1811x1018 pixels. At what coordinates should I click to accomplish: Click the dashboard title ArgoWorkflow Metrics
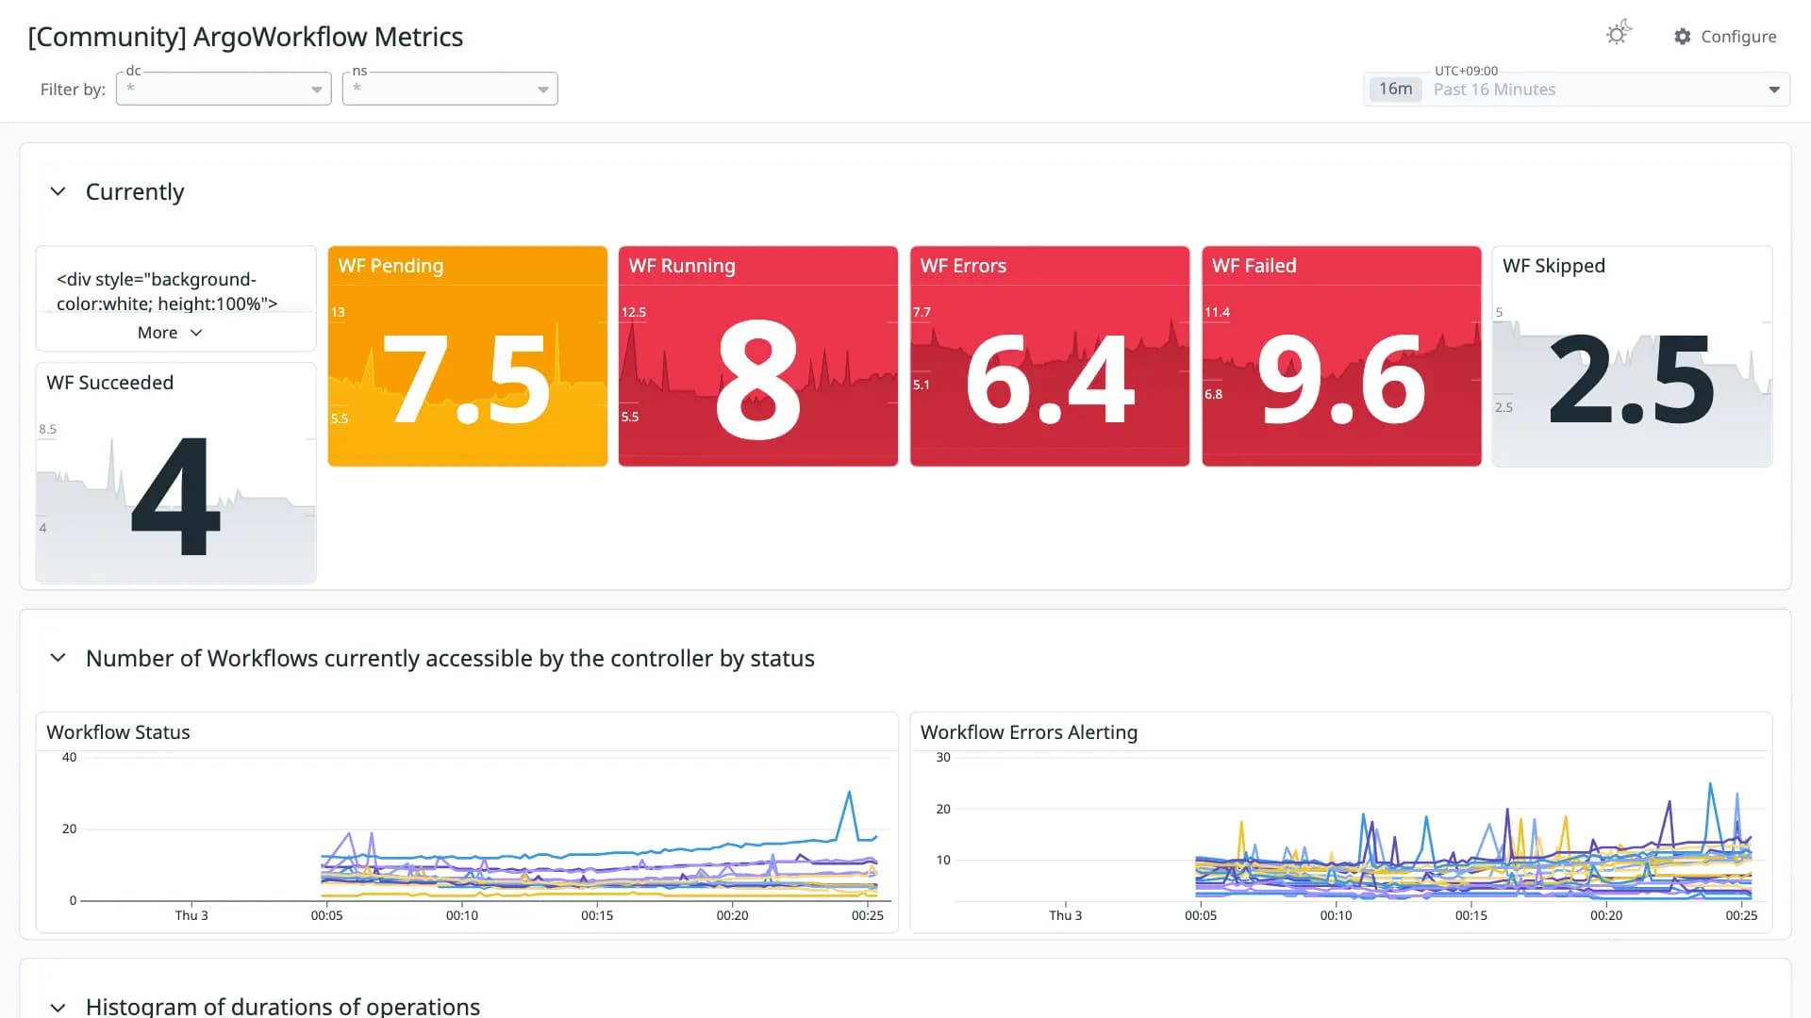(x=245, y=37)
